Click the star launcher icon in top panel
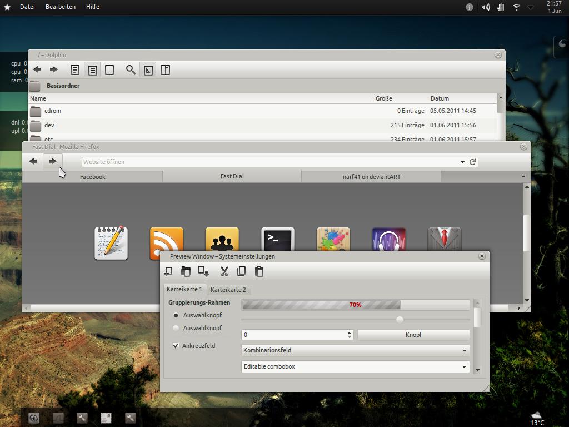The width and height of the screenshot is (569, 427). pyautogui.click(x=7, y=7)
